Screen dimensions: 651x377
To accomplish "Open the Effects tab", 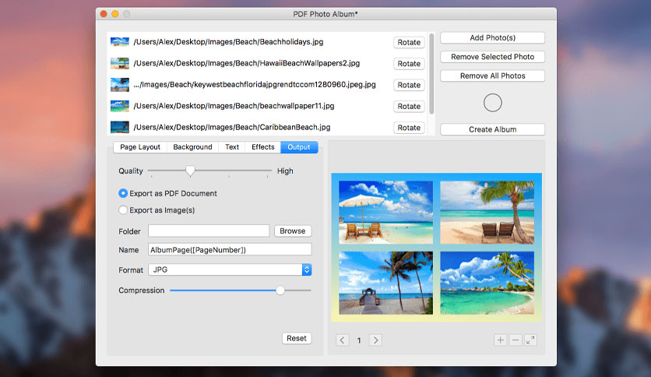I will coord(262,147).
